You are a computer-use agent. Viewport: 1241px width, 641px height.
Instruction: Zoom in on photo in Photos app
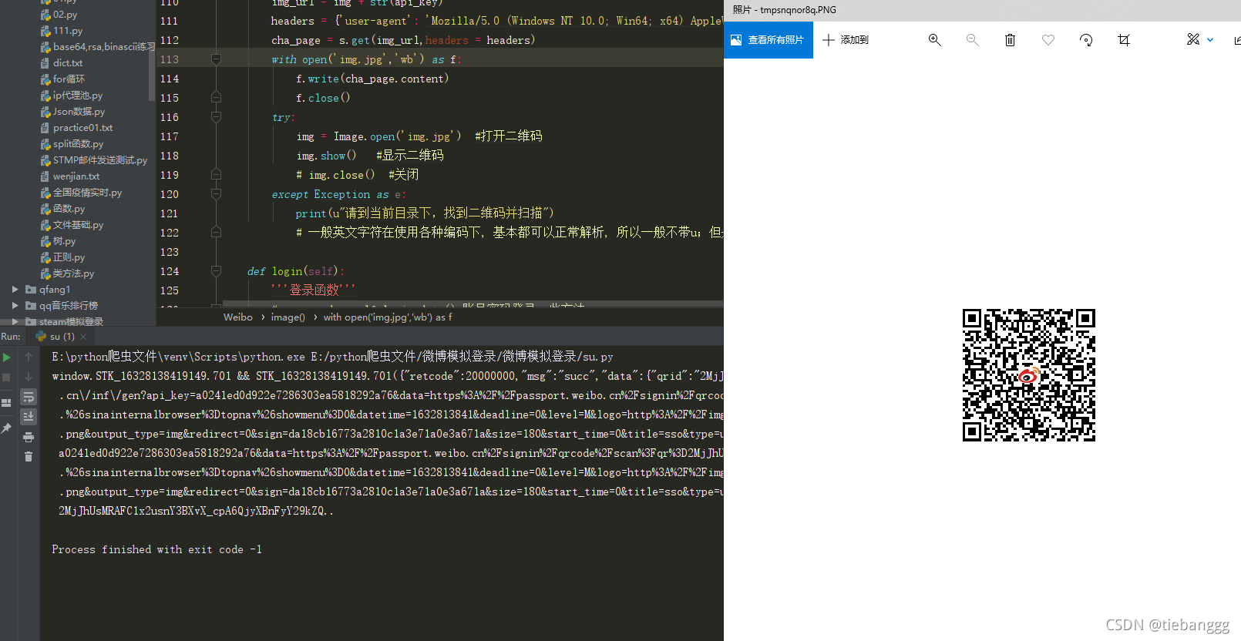pyautogui.click(x=934, y=40)
